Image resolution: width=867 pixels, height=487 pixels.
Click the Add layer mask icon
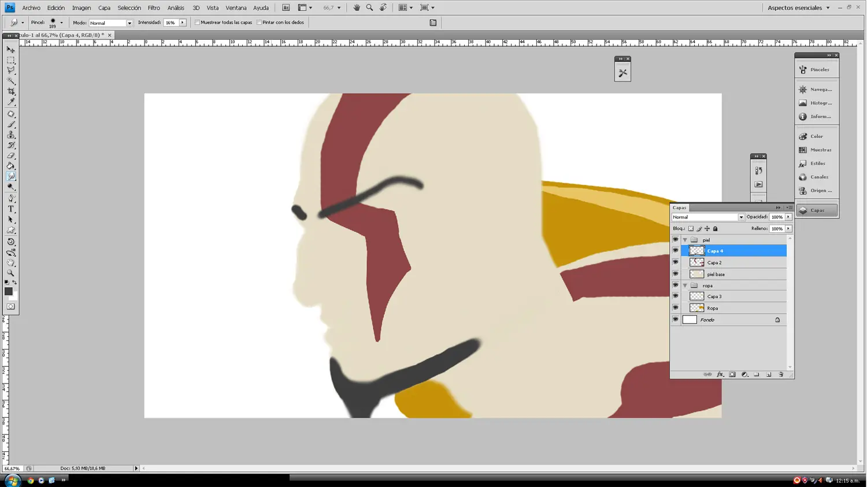732,374
